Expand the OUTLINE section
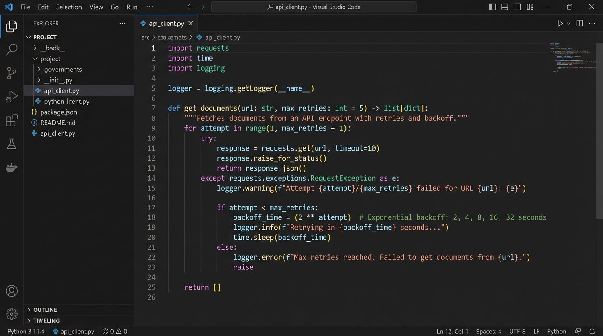This screenshot has width=603, height=336. [45, 310]
